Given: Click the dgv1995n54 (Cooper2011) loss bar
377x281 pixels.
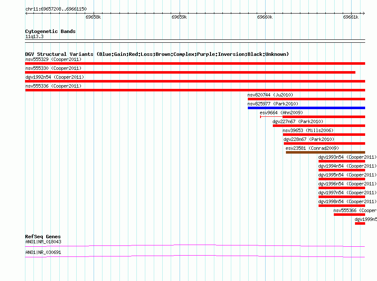Looking at the screenshot, I should coord(342,179).
